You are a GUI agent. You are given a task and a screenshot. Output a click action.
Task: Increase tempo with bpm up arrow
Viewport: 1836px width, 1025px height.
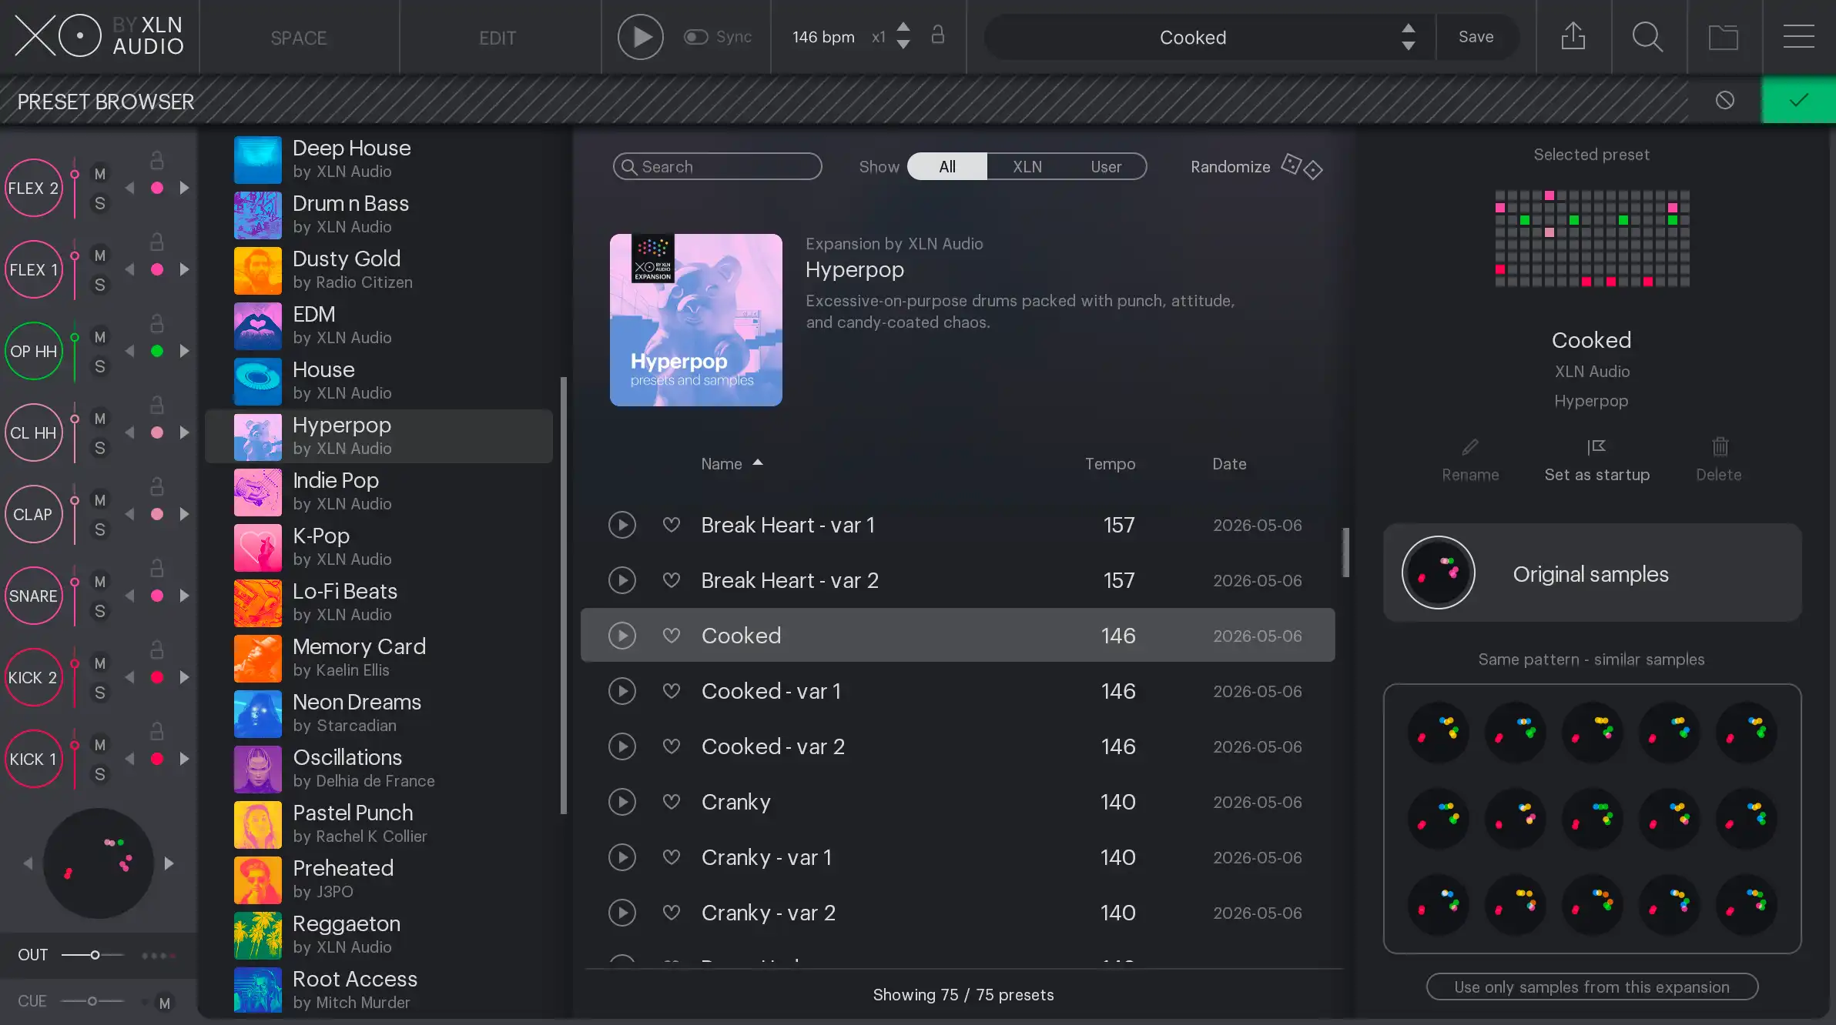[x=903, y=28]
